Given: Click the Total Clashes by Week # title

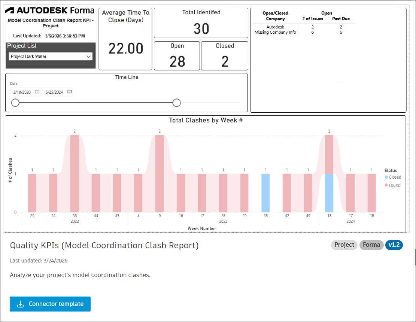Looking at the screenshot, I should (x=206, y=121).
